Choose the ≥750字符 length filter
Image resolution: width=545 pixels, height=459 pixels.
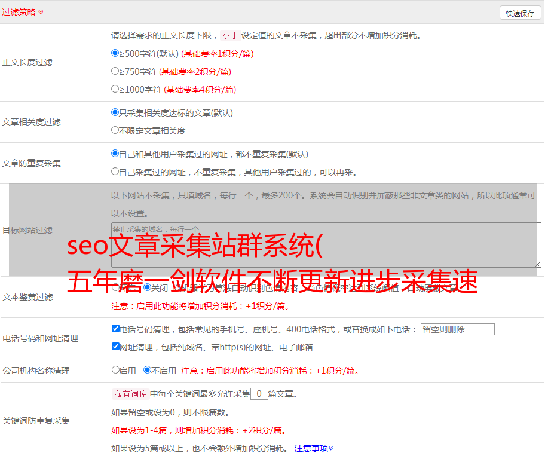coord(115,71)
